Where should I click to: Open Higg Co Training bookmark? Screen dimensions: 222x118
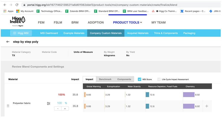click(164, 11)
